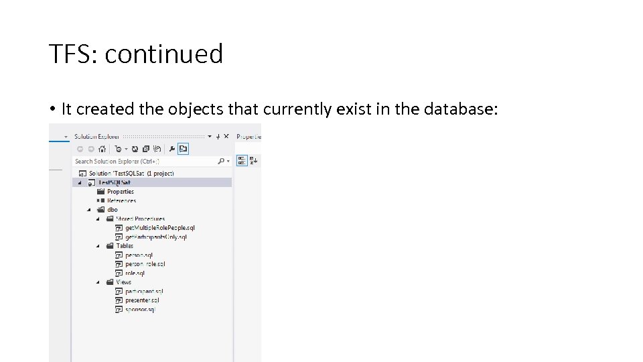Toggle the Preview Selected Items button
643x362 pixels.
tap(184, 149)
